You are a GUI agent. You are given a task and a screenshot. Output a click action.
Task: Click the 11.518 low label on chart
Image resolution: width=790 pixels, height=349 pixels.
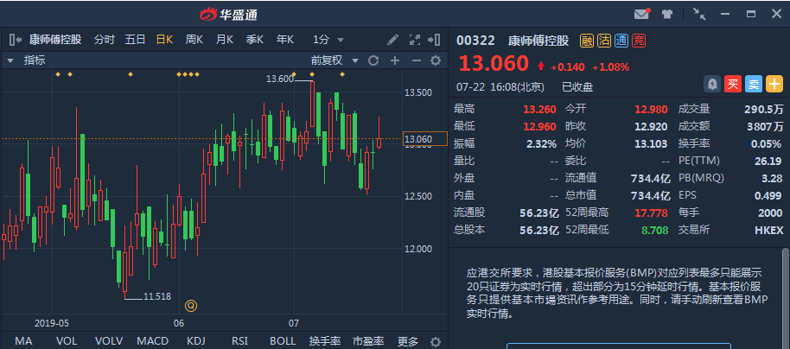click(157, 296)
